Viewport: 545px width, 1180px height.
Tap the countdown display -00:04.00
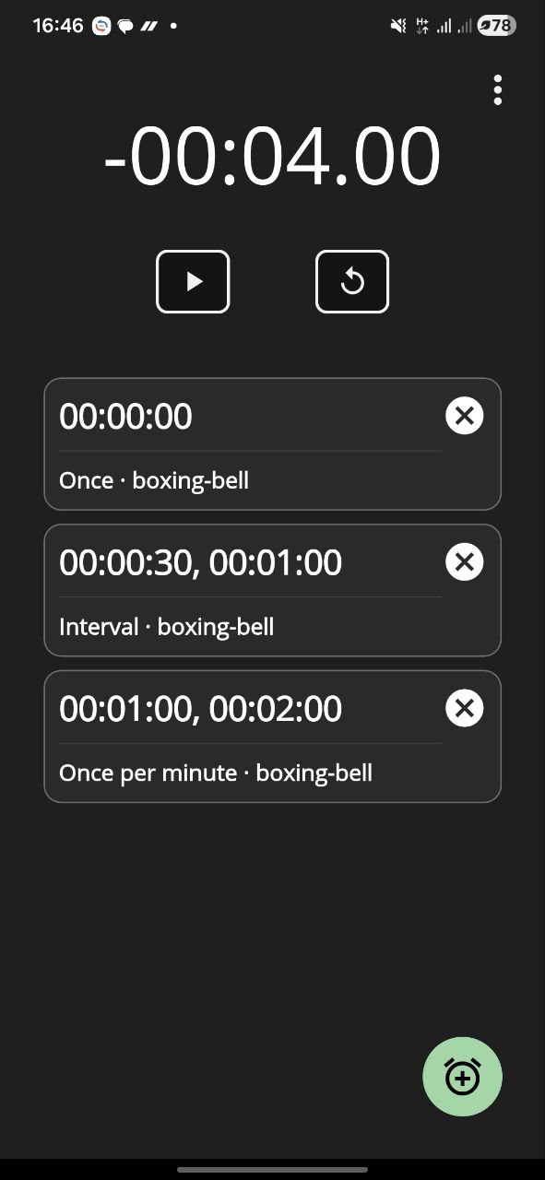(x=272, y=157)
